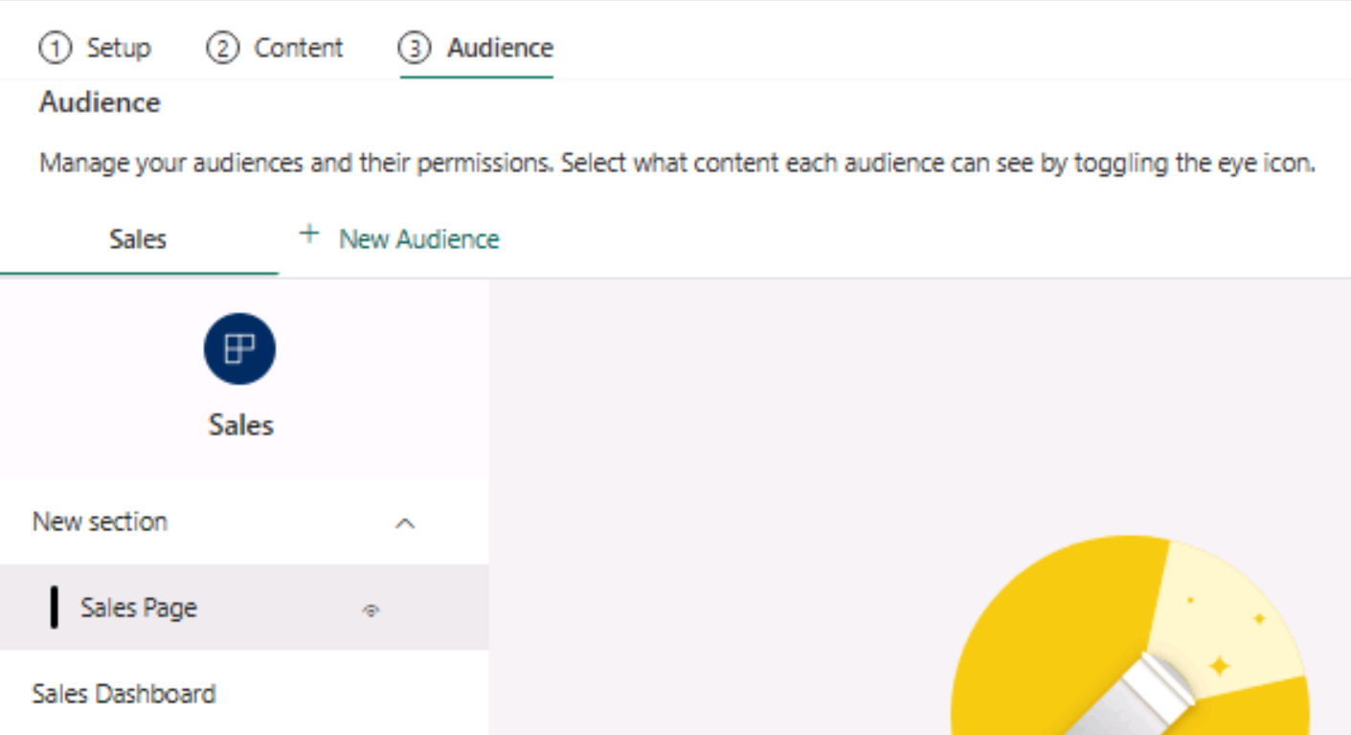Viewport: 1351px width, 735px height.
Task: Select the Sales audience tab
Action: point(138,239)
